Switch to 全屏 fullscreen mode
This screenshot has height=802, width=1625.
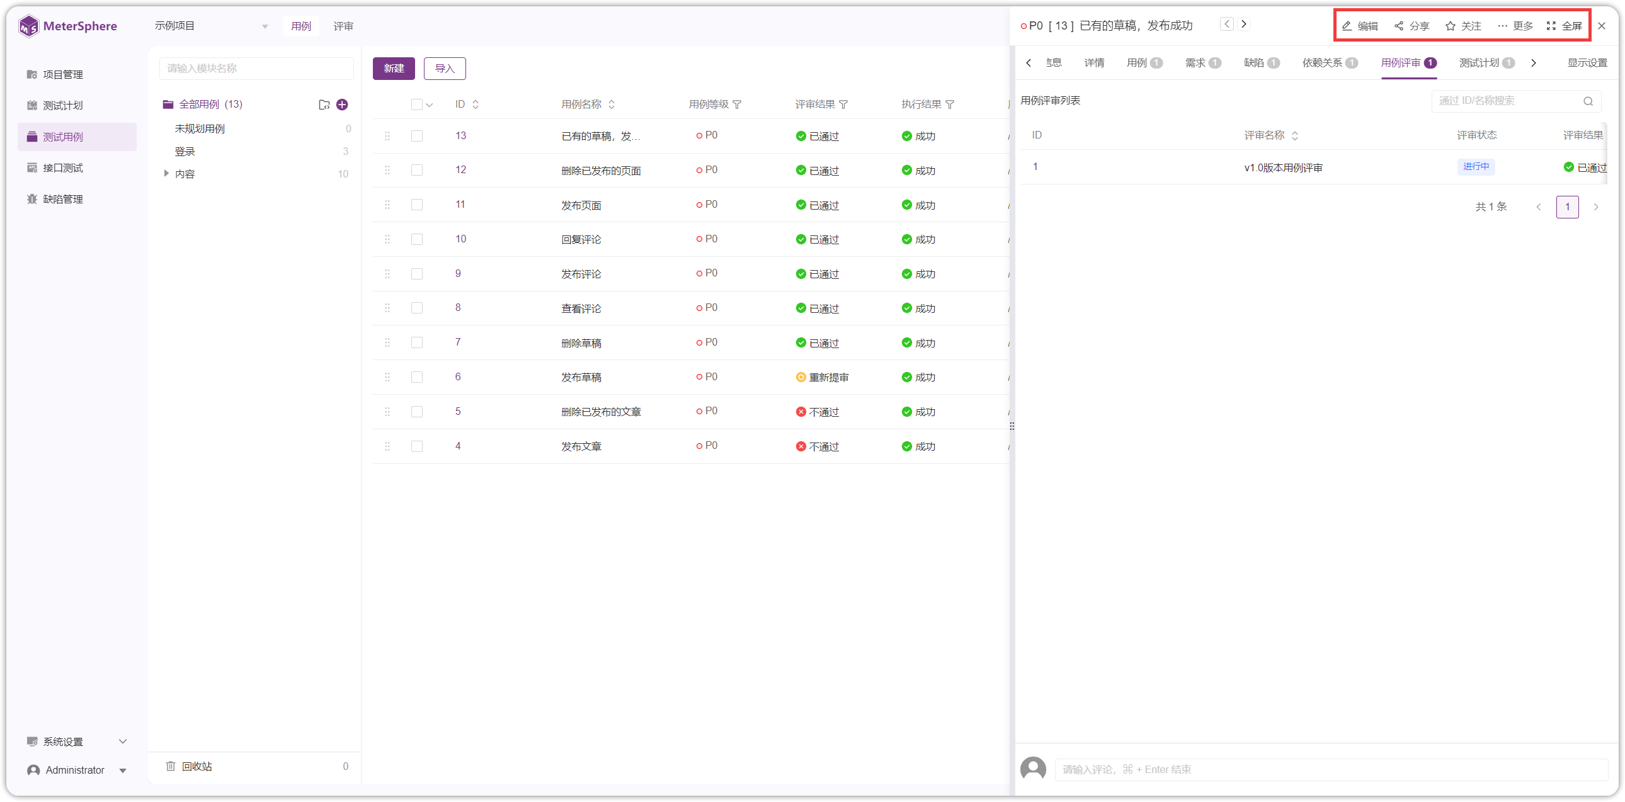pyautogui.click(x=1565, y=26)
